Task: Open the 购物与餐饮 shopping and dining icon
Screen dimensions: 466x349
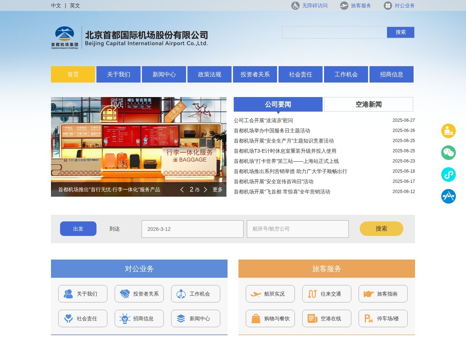Action: pyautogui.click(x=270, y=318)
